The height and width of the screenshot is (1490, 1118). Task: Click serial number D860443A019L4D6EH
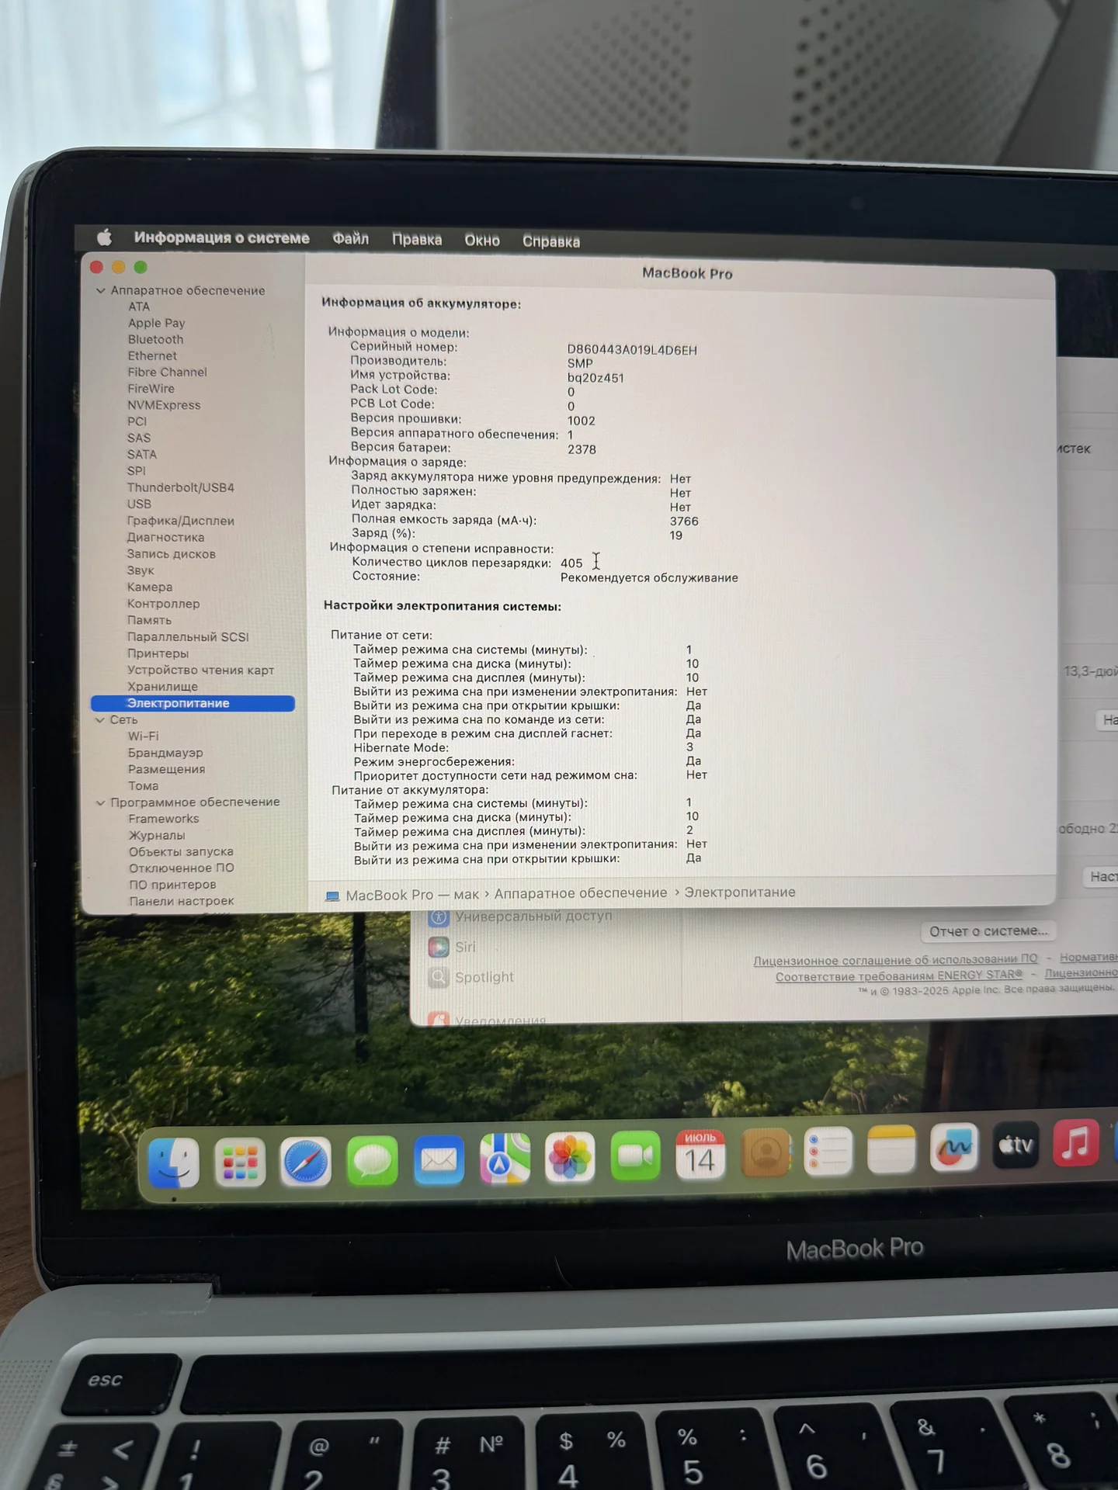pos(632,350)
